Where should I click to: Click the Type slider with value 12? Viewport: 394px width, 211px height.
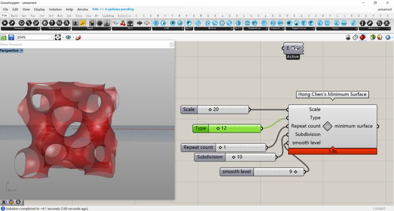227,128
